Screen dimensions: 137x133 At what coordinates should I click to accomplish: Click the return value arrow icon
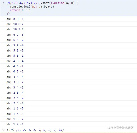pyautogui.click(x=3, y=130)
